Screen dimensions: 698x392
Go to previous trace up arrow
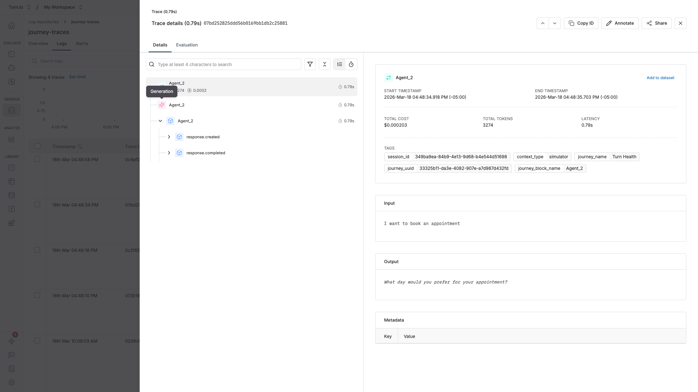[x=542, y=23]
